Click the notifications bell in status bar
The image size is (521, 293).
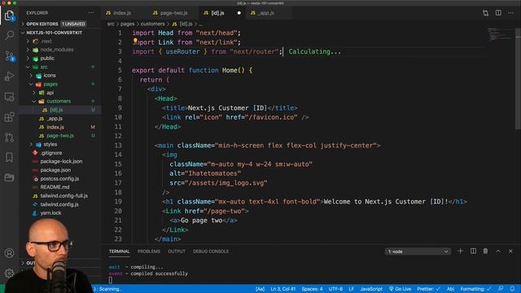(x=512, y=289)
